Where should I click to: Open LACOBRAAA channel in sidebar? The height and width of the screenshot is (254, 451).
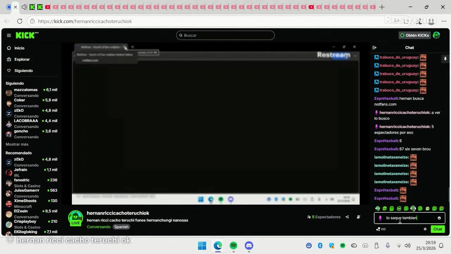click(31, 123)
